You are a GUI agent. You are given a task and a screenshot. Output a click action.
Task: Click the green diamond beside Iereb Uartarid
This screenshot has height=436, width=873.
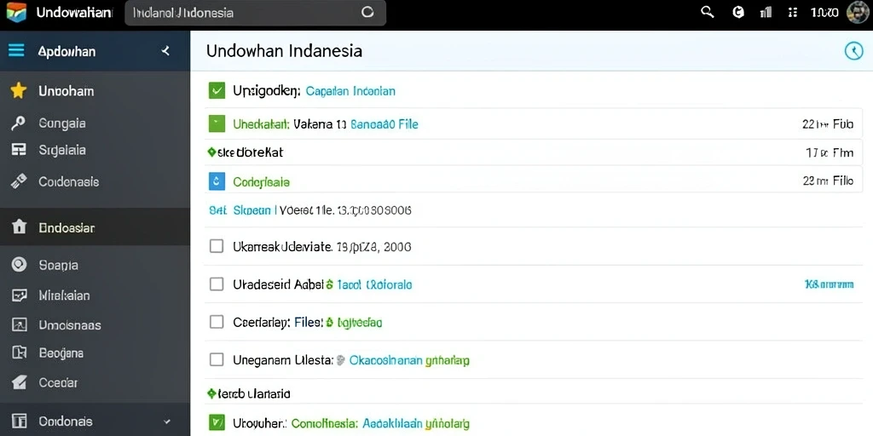point(211,393)
